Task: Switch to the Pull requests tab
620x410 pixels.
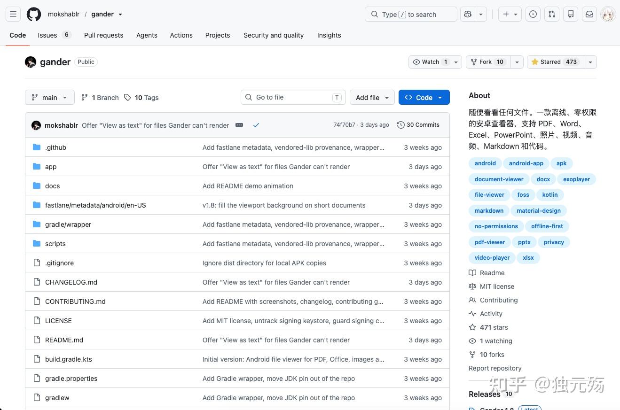Action: coord(103,35)
